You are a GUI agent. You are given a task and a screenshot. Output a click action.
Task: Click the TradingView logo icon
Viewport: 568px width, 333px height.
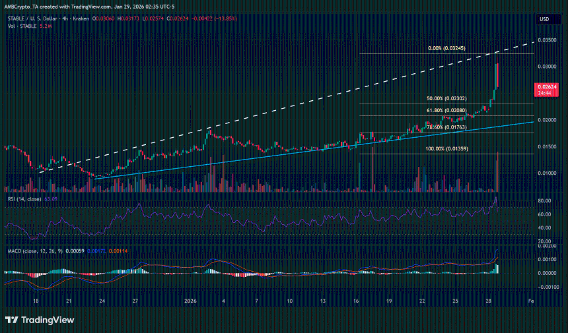[x=12, y=320]
